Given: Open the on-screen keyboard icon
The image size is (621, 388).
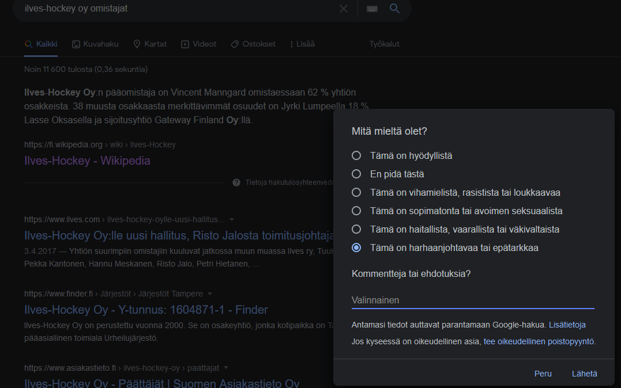Looking at the screenshot, I should [x=372, y=9].
